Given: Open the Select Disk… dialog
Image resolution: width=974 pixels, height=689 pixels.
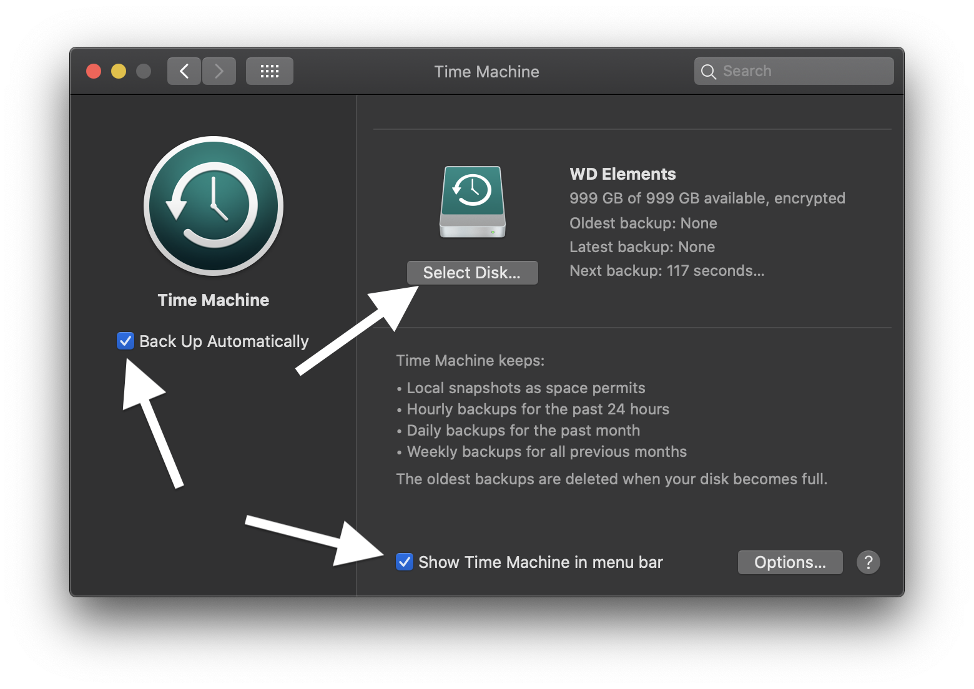Looking at the screenshot, I should (x=472, y=273).
